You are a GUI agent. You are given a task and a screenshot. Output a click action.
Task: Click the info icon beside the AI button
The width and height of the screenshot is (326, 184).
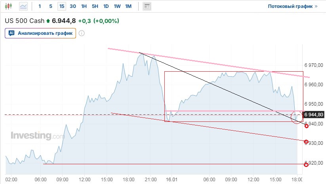82,33
